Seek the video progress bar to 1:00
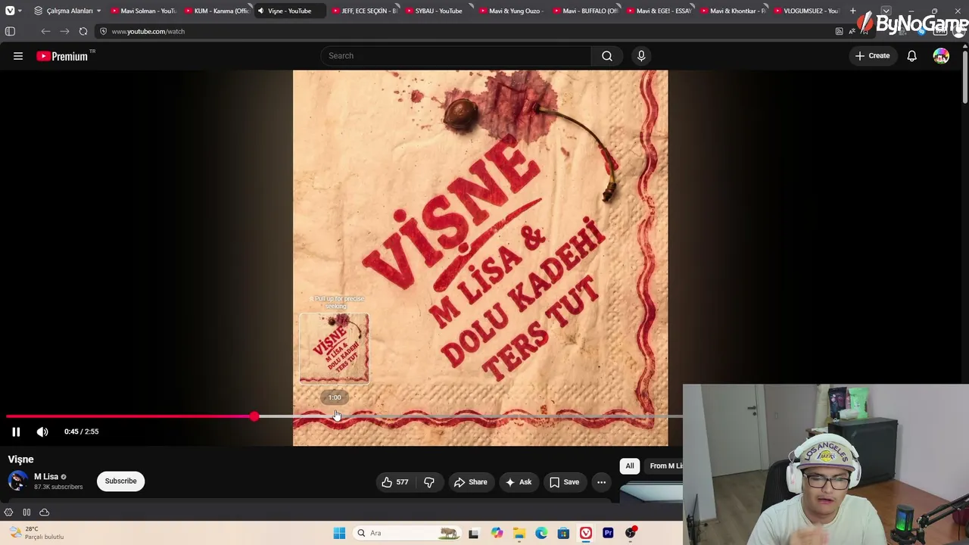969x545 pixels. click(335, 416)
